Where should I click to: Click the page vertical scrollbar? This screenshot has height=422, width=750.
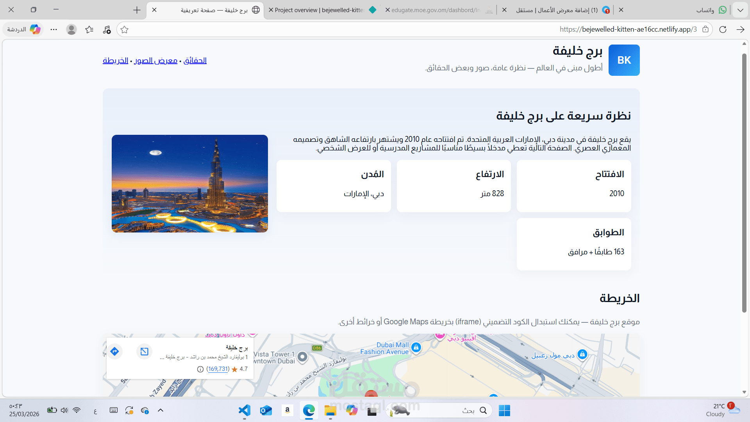coord(744,184)
